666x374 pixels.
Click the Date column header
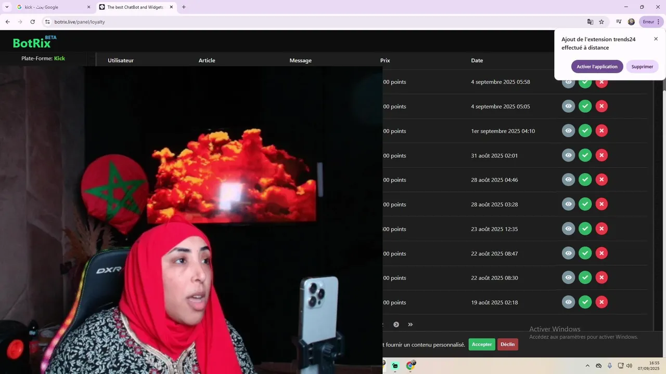coord(477,60)
